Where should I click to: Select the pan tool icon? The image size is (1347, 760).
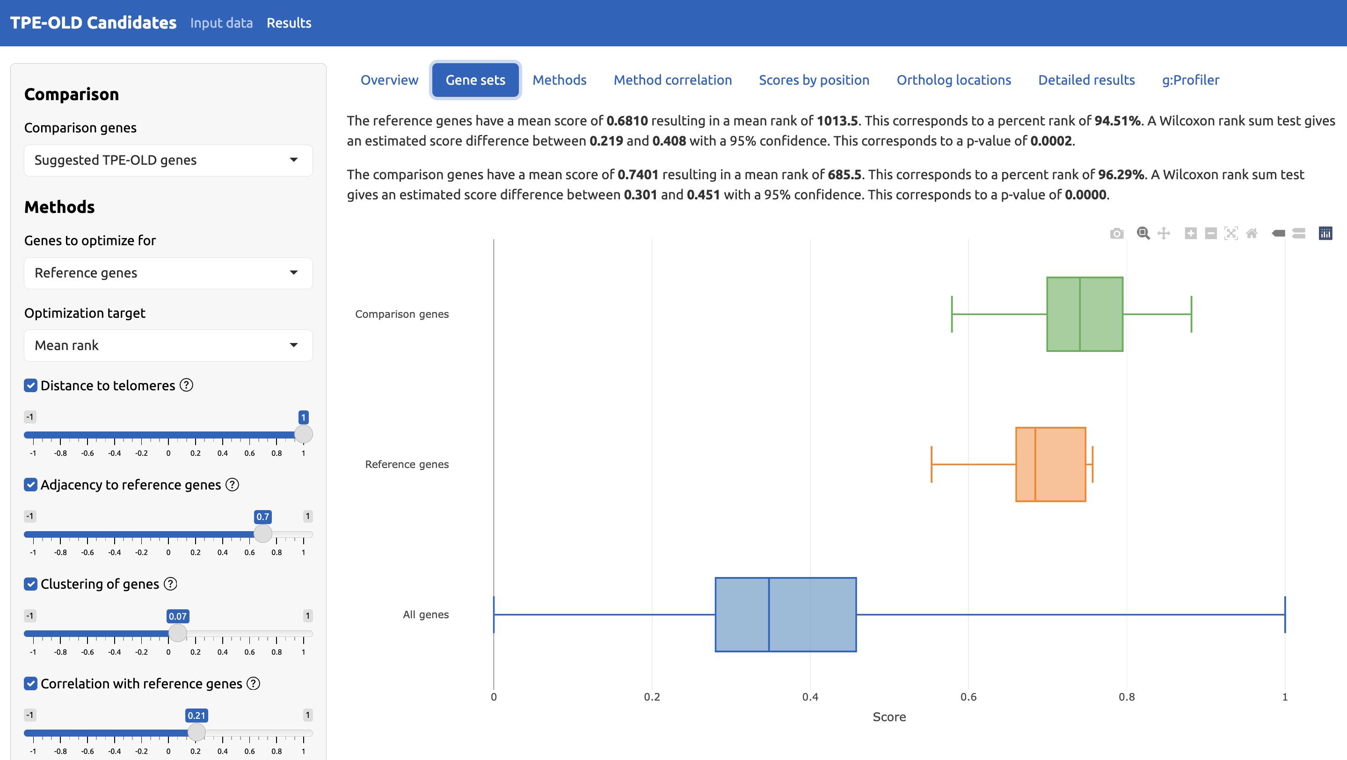tap(1164, 233)
